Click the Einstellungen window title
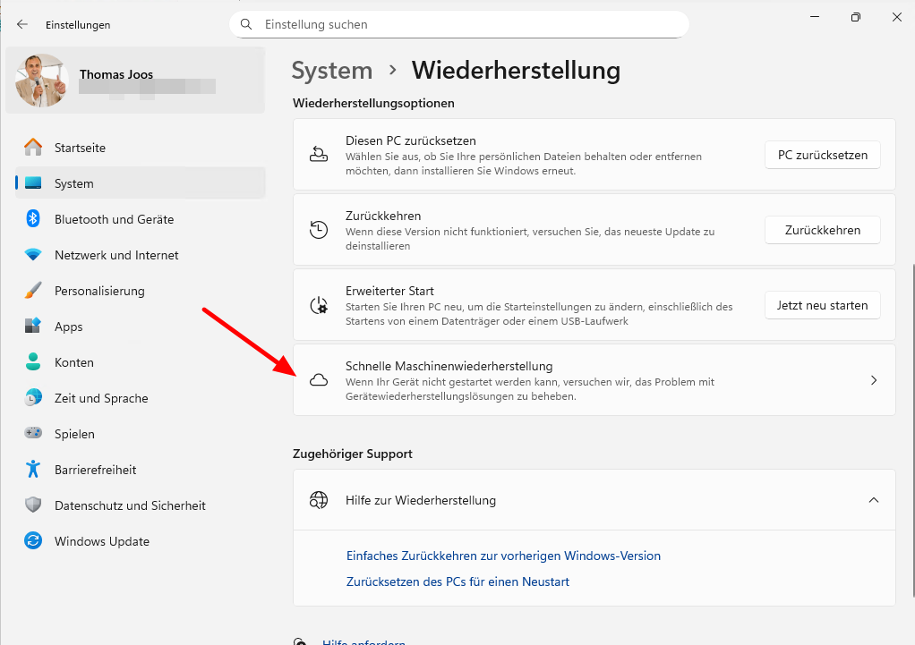 coord(78,25)
